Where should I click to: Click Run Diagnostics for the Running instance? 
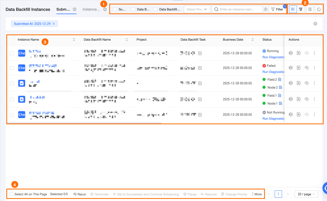coord(274,57)
